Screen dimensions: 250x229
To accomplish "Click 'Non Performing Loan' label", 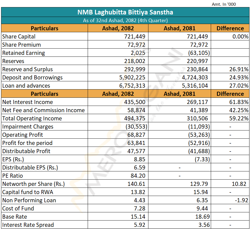I will point(29,200).
